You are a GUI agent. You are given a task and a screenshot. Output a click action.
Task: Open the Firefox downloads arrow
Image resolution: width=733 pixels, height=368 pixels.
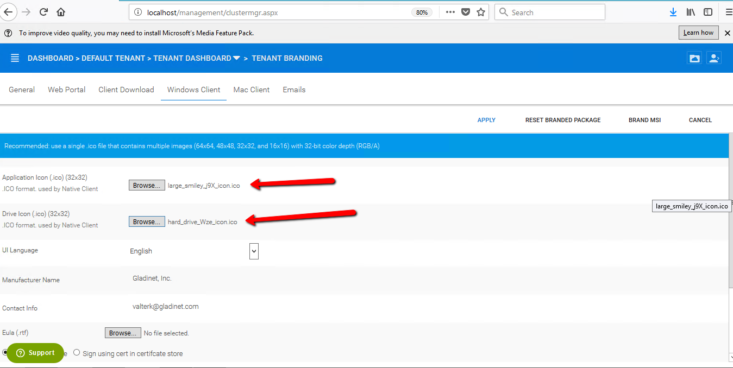pyautogui.click(x=673, y=12)
